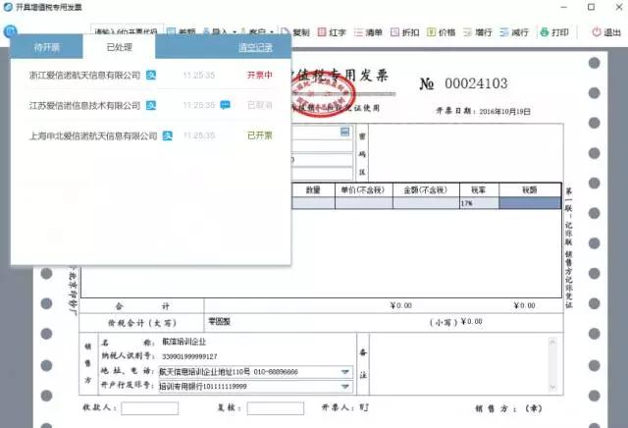Click the seller name 航信培训企业
This screenshot has height=428, width=628.
pos(183,342)
